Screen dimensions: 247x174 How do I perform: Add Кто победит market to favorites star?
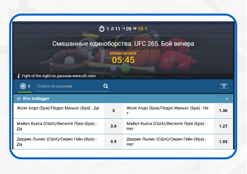pos(19,99)
